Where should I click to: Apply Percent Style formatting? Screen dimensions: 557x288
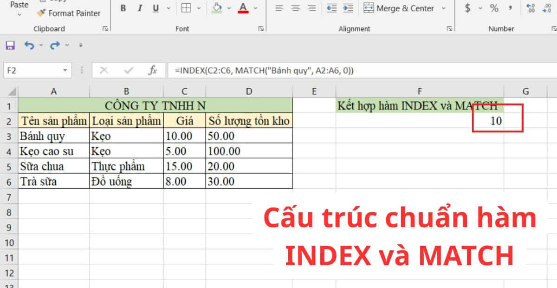494,8
